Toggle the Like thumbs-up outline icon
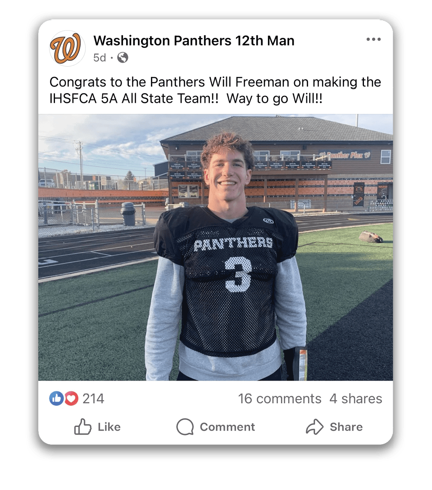432x490 pixels. (x=83, y=427)
